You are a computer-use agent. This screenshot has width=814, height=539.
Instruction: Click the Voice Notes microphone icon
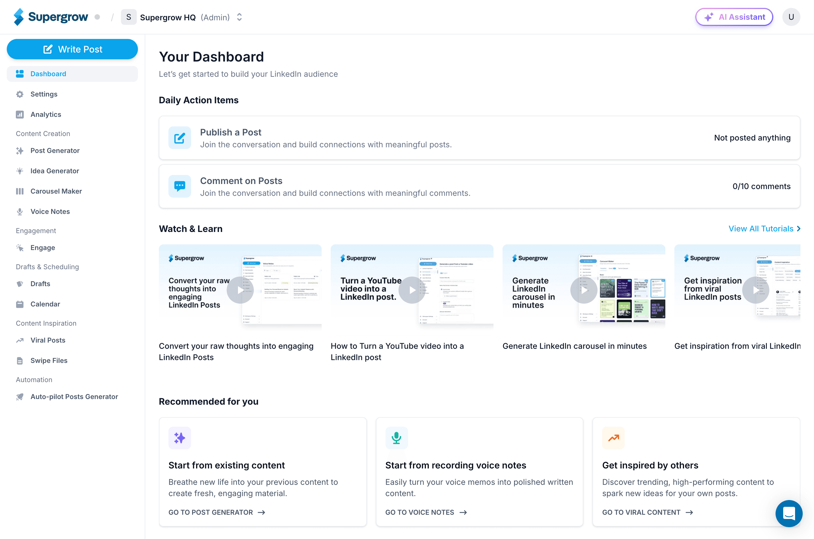click(x=20, y=211)
